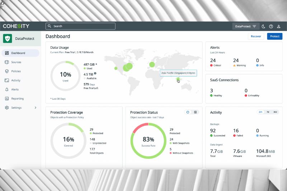The width and height of the screenshot is (287, 191).
Task: Open the help question mark icon
Action: (271, 26)
